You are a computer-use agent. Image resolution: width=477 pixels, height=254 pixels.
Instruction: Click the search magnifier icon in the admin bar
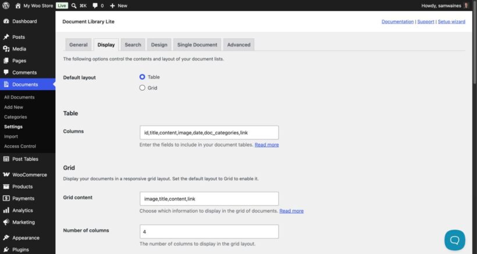(x=74, y=5)
